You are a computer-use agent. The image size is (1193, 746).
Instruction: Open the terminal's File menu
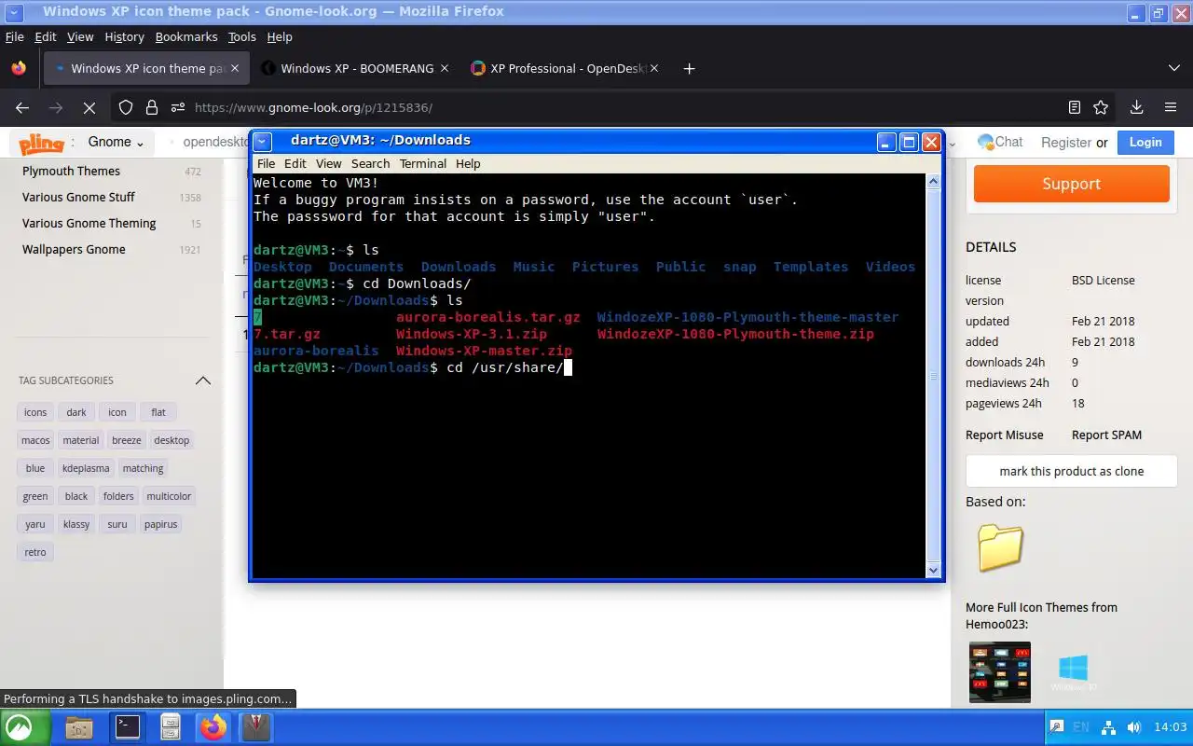[x=266, y=163]
